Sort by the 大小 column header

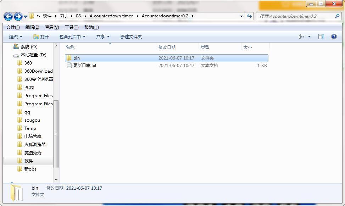coord(247,47)
